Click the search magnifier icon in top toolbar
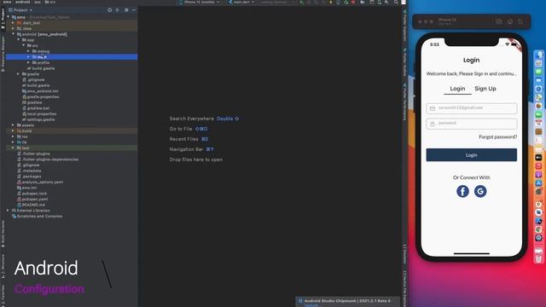The height and width of the screenshot is (307, 546). pyautogui.click(x=396, y=2)
